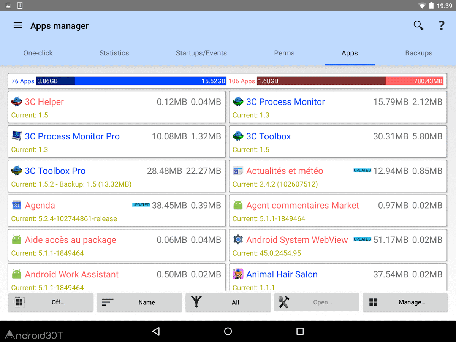Select the Agent commentaires Market name
Viewport: 456px width, 342px height.
(302, 206)
